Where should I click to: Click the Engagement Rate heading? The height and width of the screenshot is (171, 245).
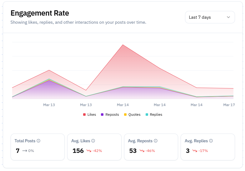(40, 13)
